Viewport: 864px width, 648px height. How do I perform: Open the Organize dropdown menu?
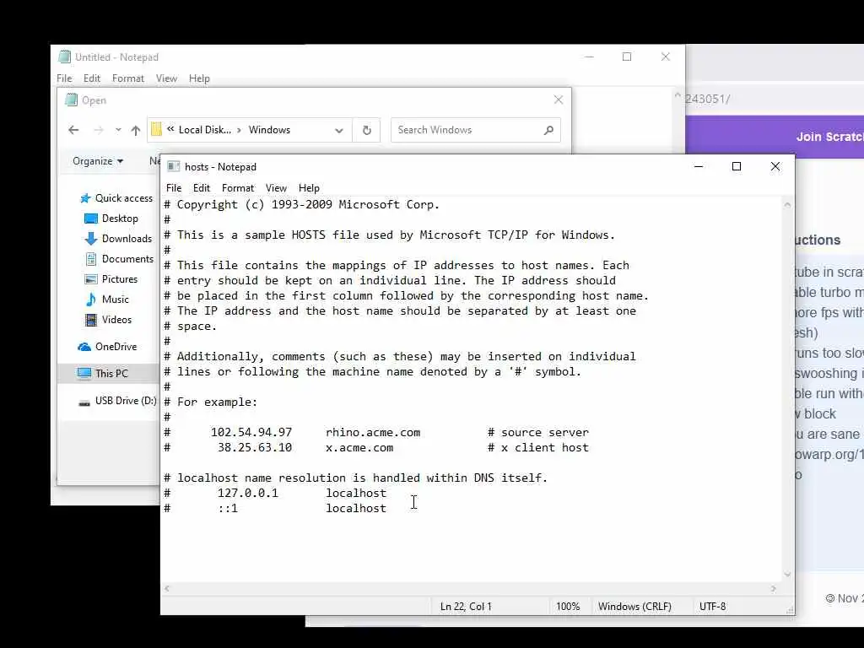coord(98,161)
